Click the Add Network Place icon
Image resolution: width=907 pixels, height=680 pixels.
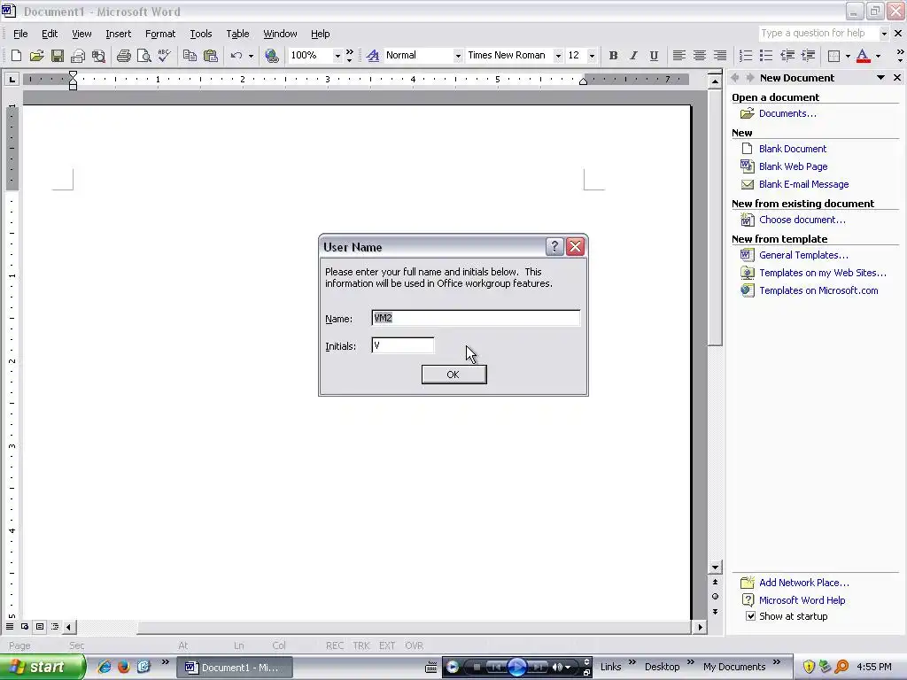[x=748, y=583]
